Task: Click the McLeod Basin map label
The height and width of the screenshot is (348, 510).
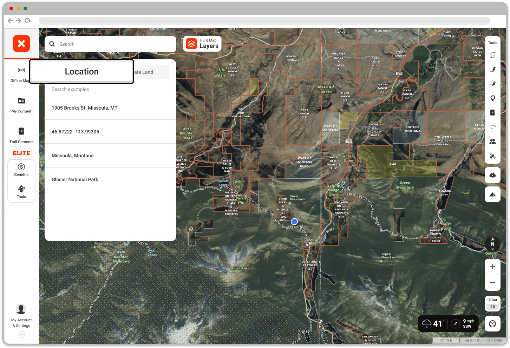Action: click(326, 89)
